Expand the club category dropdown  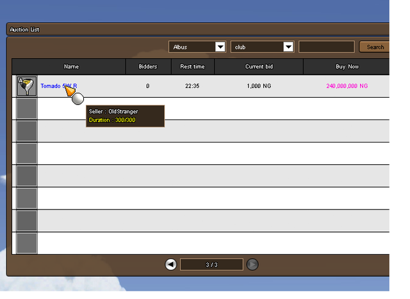tap(288, 47)
